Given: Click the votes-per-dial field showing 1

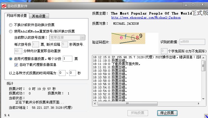Looking at the screenshot, I should pyautogui.click(x=35, y=44).
